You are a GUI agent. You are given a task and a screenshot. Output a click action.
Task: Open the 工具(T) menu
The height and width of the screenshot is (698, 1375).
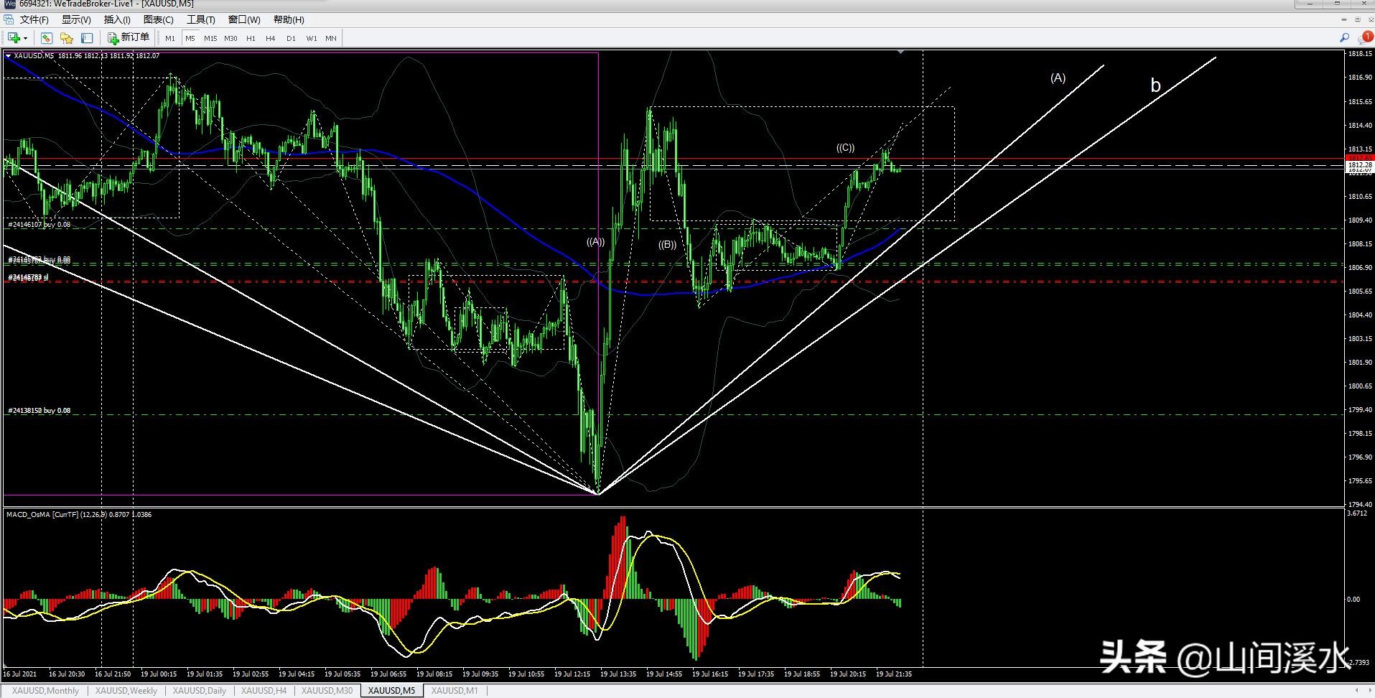click(201, 20)
